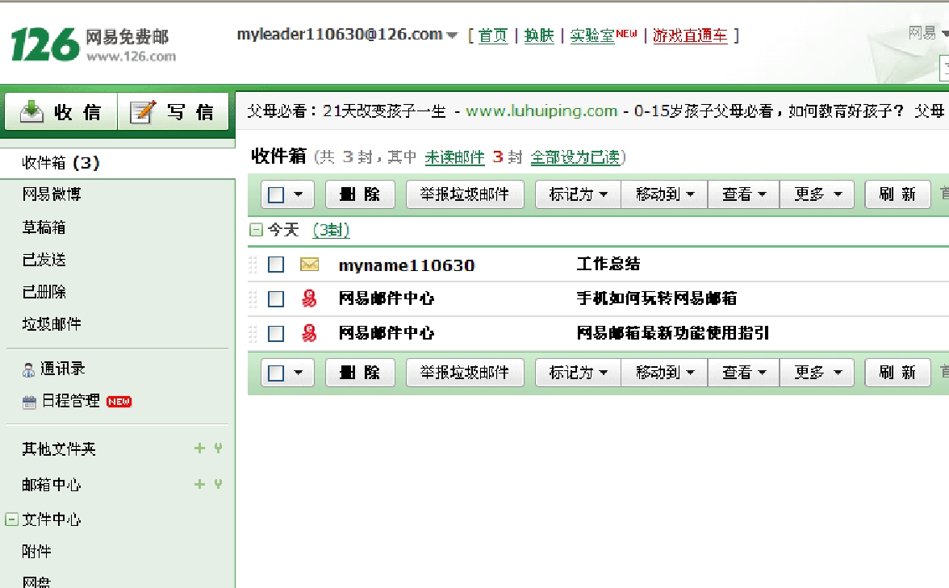Click the 首页 home link
This screenshot has height=588, width=949.
[x=492, y=35]
